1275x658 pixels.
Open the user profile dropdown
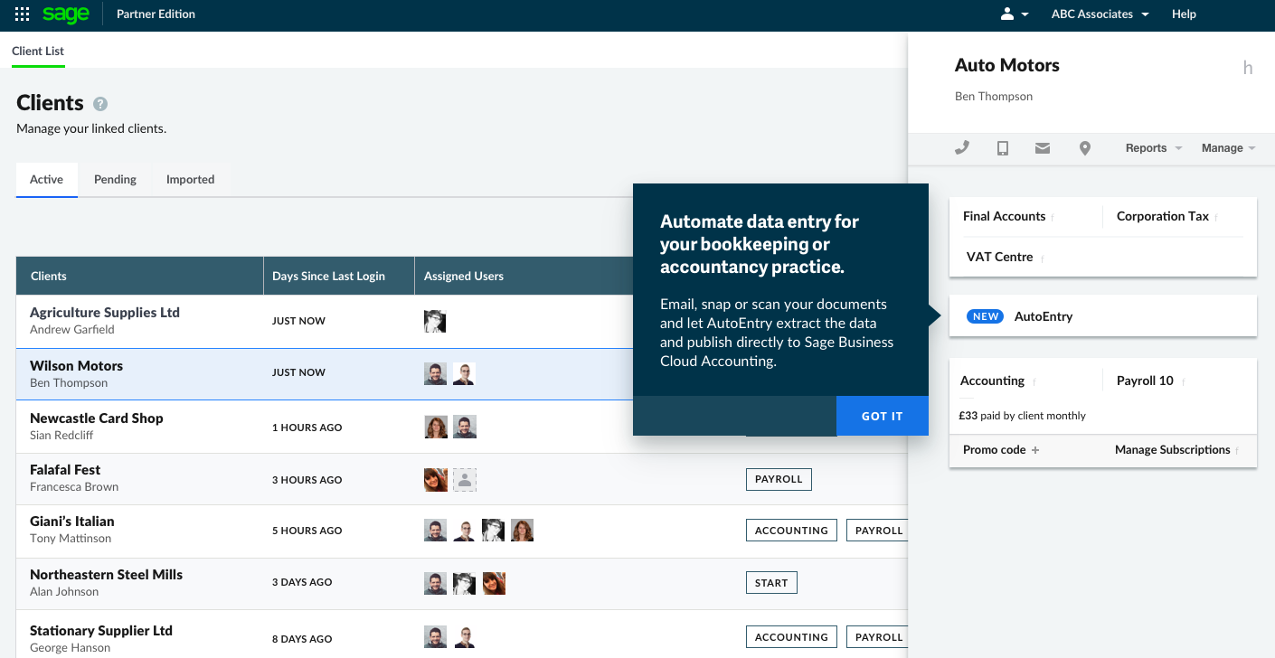point(1015,14)
